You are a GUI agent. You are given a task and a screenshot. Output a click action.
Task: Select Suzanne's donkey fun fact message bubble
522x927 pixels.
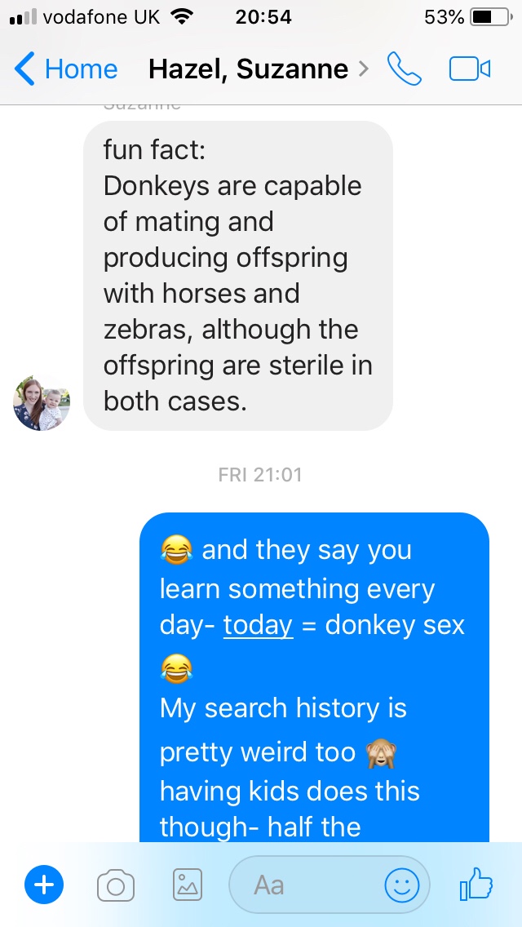238,276
